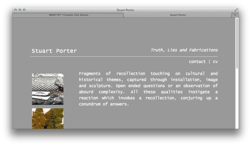251x146 pixels.
Task: Switch to the WHAT IF? Ceramic City Stories tab
Action: pyautogui.click(x=68, y=15)
